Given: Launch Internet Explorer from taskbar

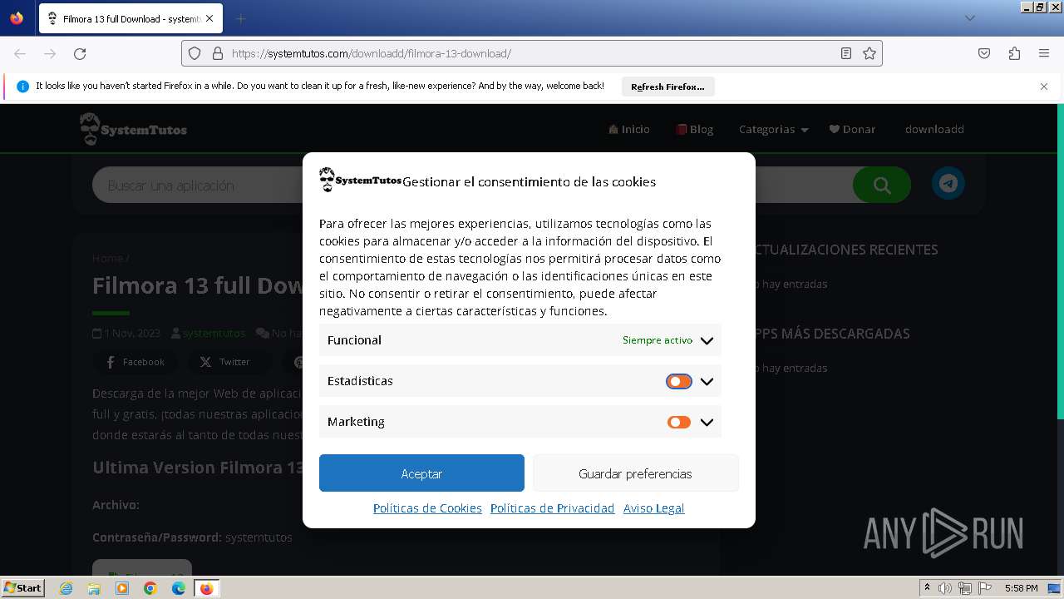Looking at the screenshot, I should 66,588.
